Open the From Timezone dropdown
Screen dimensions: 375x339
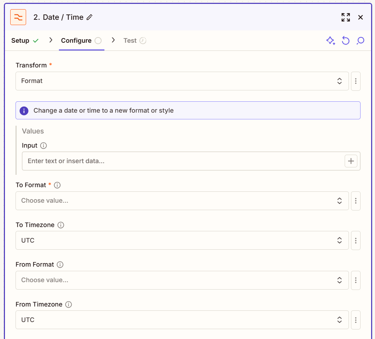[182, 320]
